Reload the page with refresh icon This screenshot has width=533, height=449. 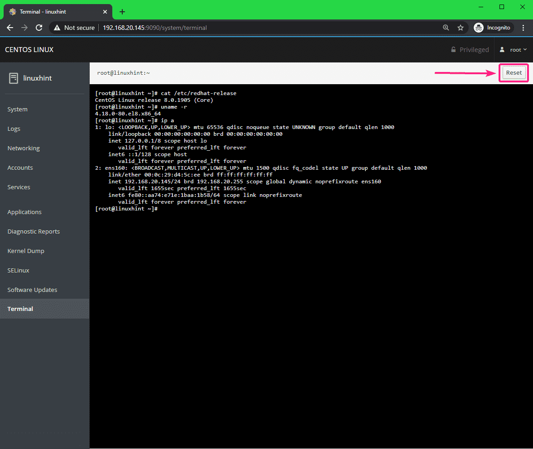[x=39, y=28]
